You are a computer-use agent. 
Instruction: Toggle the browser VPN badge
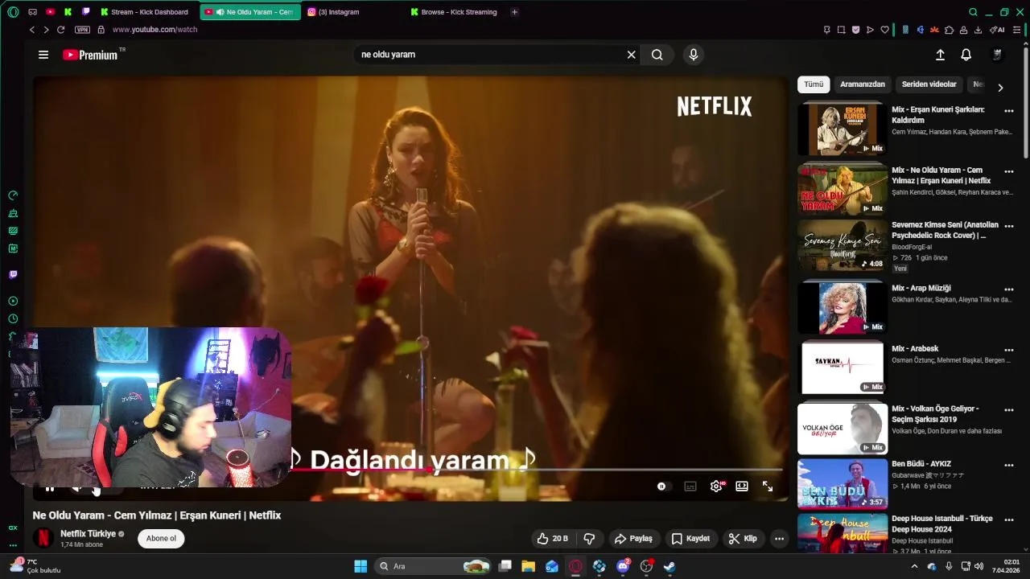[82, 30]
